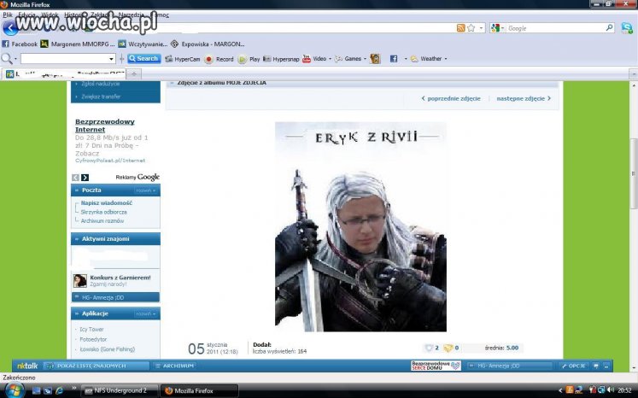Open the toolbar search field dropdown arrow
The width and height of the screenshot is (638, 398).
pyautogui.click(x=112, y=59)
